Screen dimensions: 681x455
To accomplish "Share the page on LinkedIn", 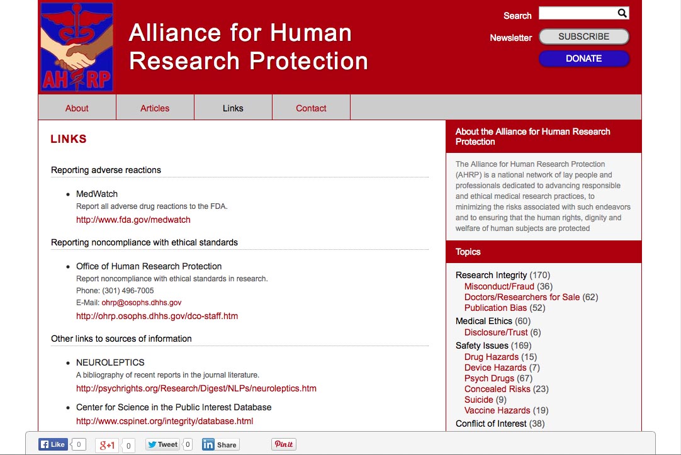I will tap(221, 444).
